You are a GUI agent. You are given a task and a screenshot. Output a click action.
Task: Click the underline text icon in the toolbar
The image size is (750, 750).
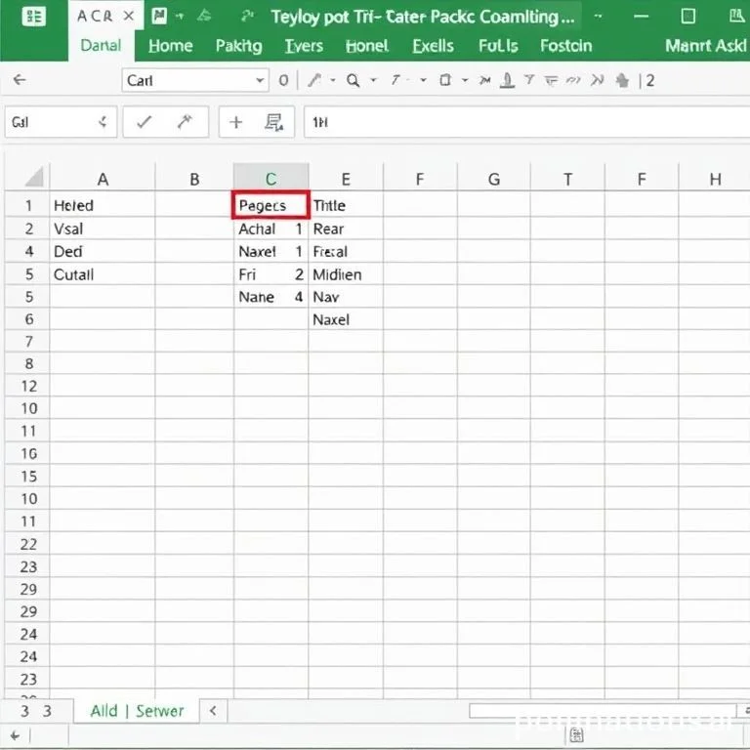pos(507,80)
